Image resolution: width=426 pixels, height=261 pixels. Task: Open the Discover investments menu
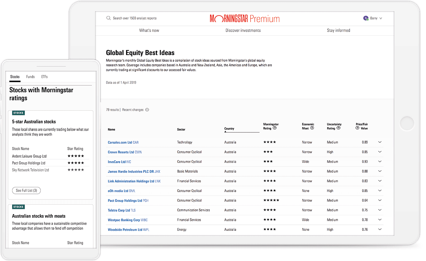(243, 31)
